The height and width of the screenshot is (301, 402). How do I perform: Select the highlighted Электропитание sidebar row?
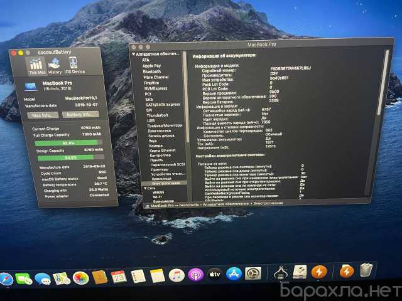165,183
